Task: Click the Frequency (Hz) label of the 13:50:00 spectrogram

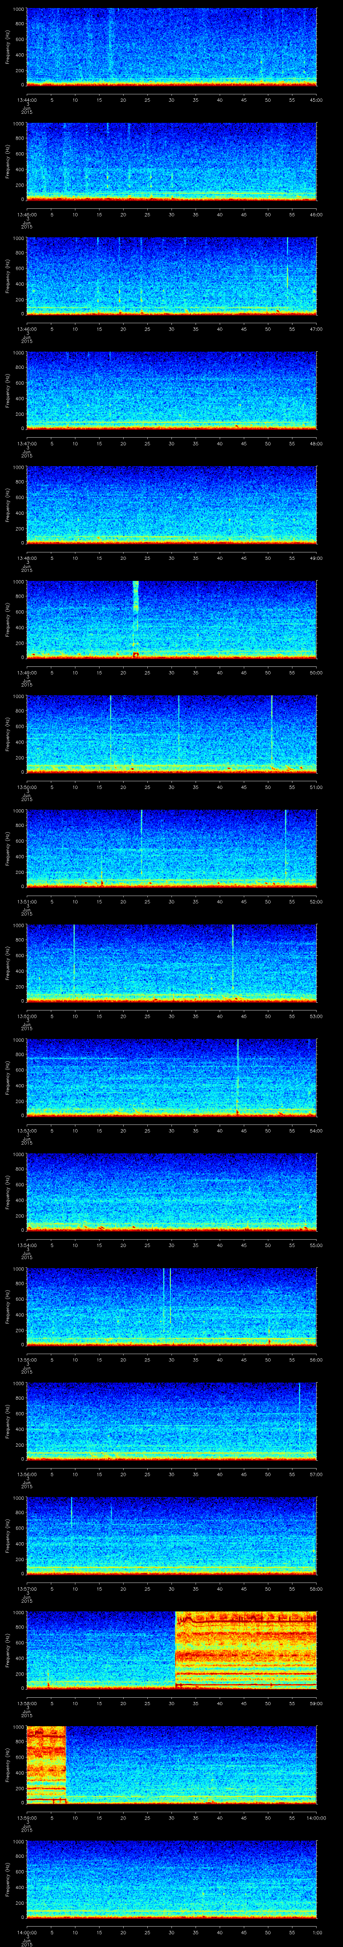Action: (x=8, y=734)
